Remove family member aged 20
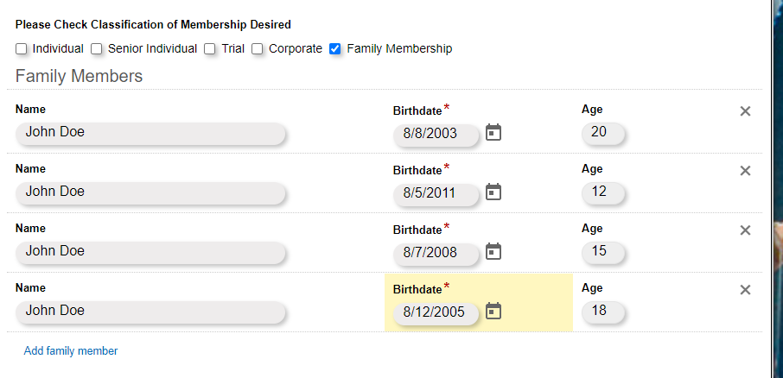783x378 pixels. [x=746, y=111]
